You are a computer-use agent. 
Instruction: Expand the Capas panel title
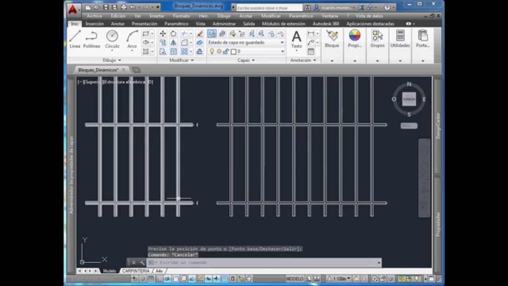246,60
